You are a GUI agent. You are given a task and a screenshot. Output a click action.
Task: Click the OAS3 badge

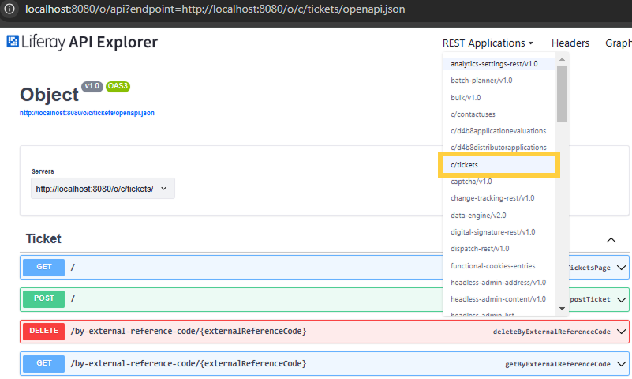click(x=118, y=86)
